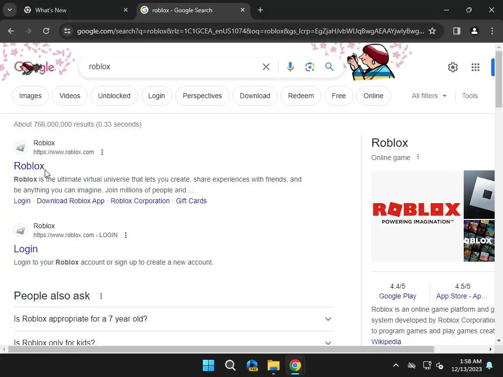This screenshot has width=503, height=377.
Task: Open People also ask options menu
Action: [101, 296]
